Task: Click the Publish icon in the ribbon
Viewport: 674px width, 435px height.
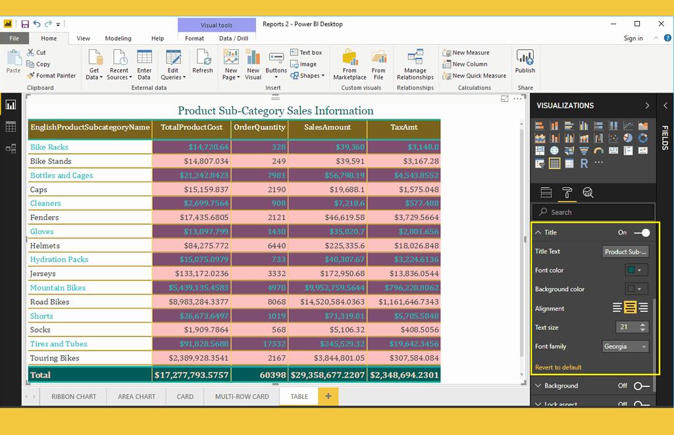Action: click(x=525, y=62)
